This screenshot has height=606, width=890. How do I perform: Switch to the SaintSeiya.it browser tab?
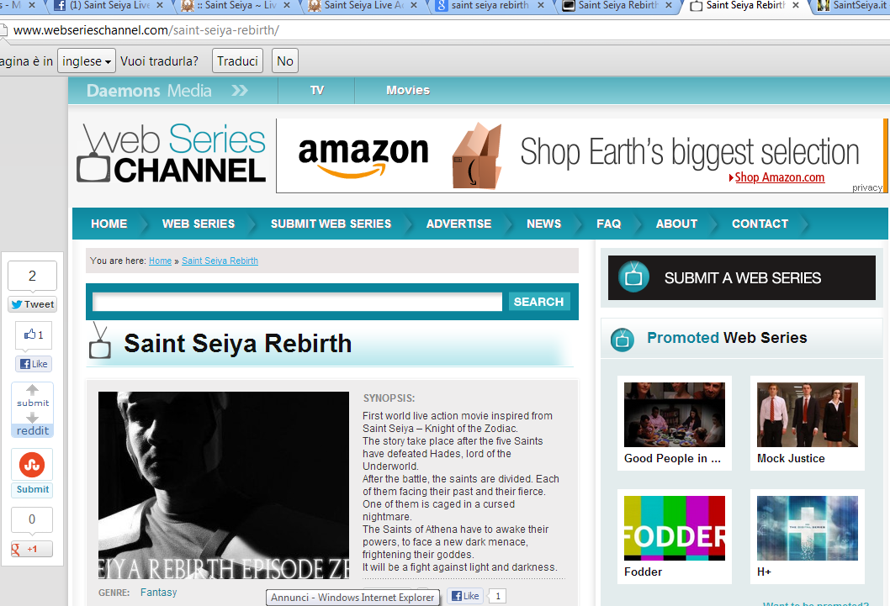(x=851, y=6)
